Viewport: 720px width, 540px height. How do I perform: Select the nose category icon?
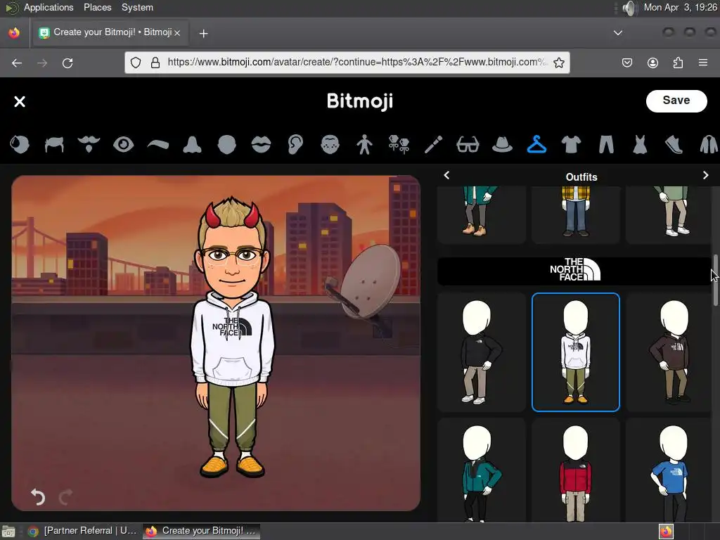(192, 145)
